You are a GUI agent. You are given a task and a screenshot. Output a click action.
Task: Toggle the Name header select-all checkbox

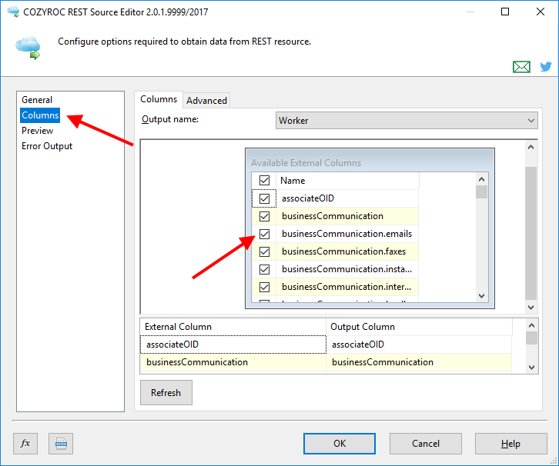click(264, 181)
